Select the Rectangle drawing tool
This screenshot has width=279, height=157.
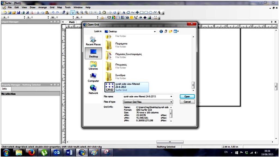142,13
